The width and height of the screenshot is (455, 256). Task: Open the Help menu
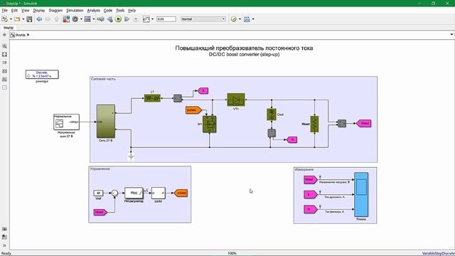[x=132, y=11]
